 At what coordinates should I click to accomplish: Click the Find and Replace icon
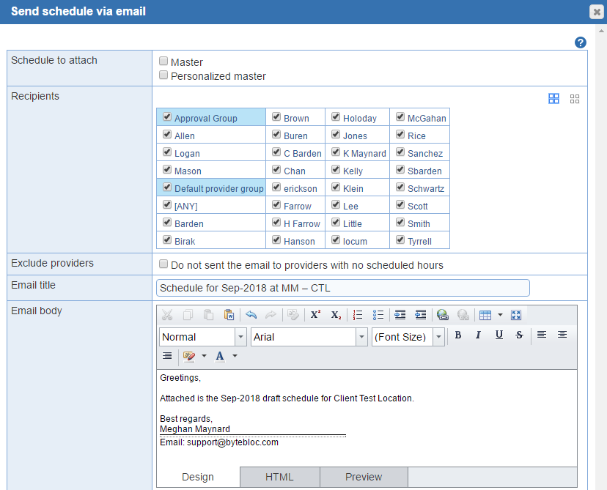click(293, 315)
